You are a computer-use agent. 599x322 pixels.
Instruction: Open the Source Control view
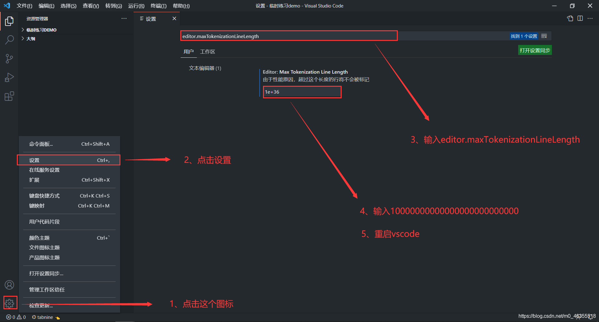9,59
